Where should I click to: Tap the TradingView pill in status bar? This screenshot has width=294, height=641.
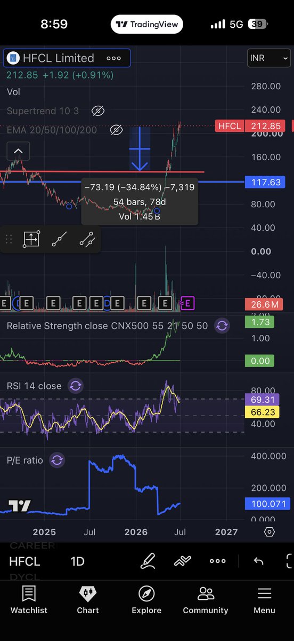(x=147, y=24)
